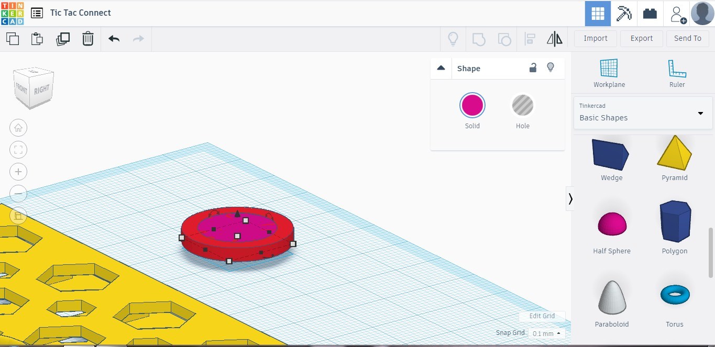The height and width of the screenshot is (347, 715).
Task: Delete the selected shape
Action: coord(88,39)
